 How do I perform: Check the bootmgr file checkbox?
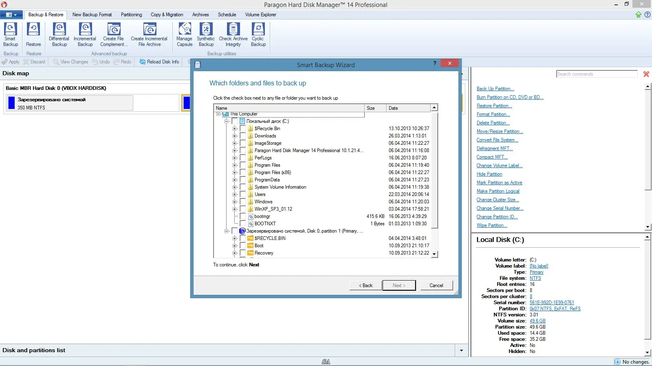242,216
